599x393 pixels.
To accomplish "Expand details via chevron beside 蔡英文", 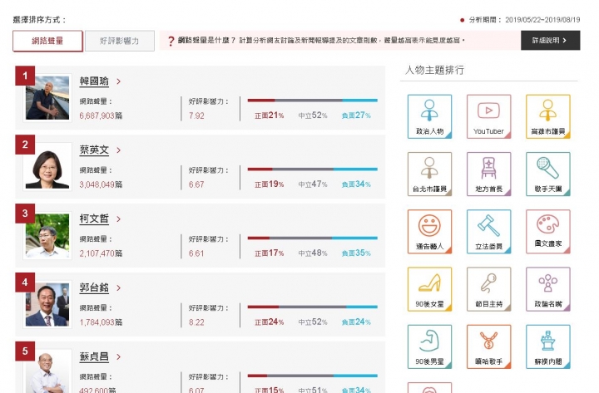I will tap(118, 150).
